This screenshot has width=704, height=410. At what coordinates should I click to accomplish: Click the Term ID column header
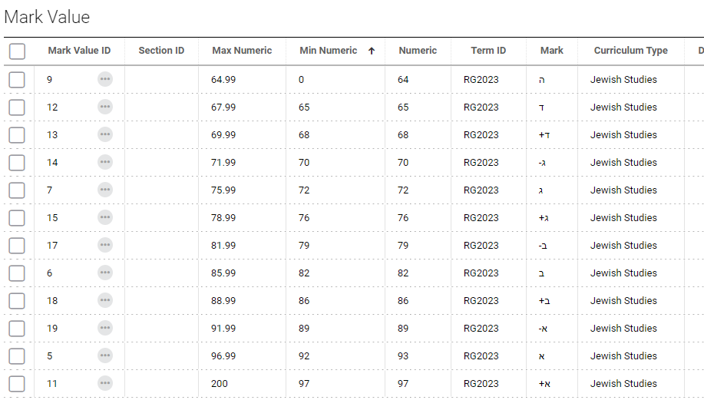(488, 51)
